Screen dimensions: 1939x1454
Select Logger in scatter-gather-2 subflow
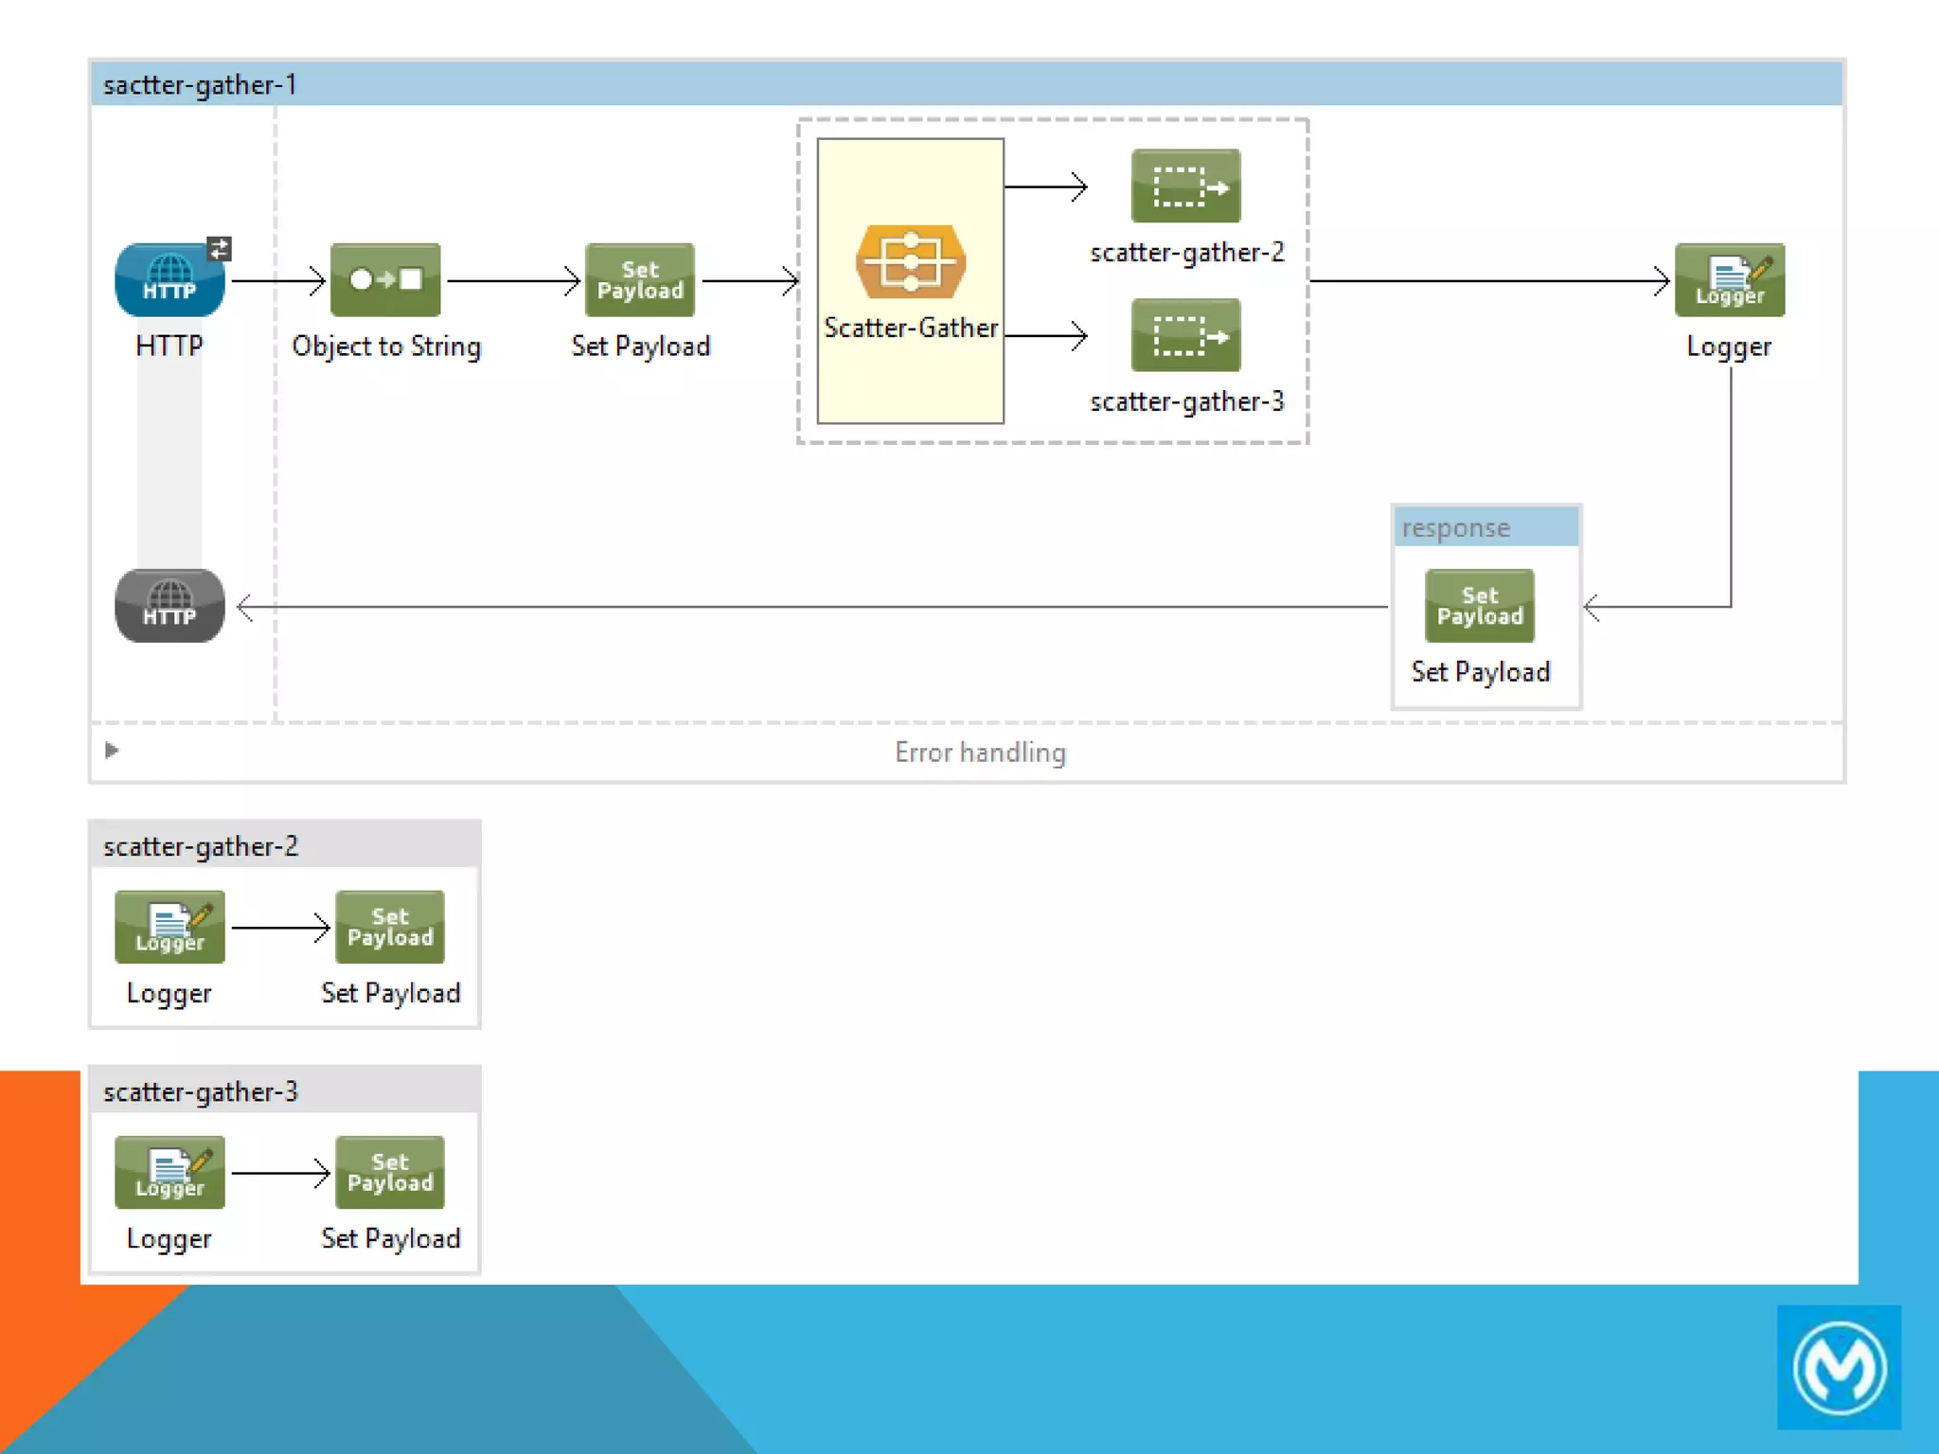coord(169,927)
